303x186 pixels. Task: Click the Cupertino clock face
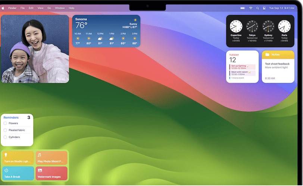pyautogui.click(x=236, y=26)
